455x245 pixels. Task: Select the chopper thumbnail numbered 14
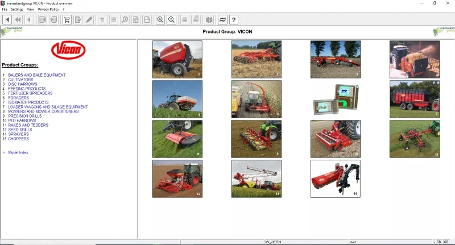coord(336,179)
